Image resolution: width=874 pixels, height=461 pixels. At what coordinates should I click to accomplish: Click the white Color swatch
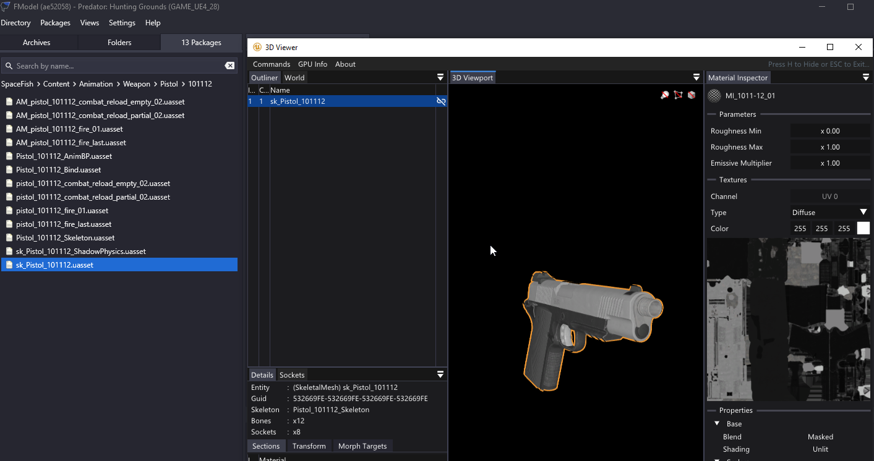(863, 229)
